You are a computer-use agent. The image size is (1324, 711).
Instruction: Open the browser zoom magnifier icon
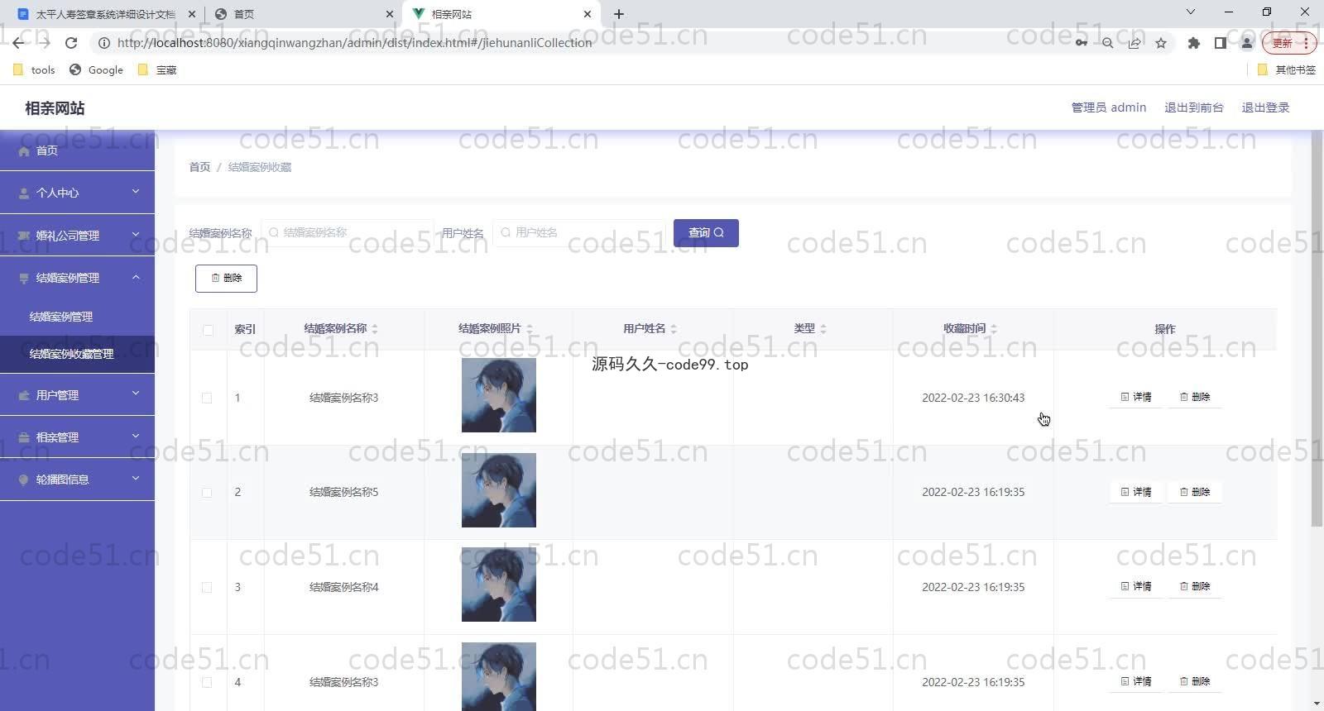click(x=1107, y=43)
